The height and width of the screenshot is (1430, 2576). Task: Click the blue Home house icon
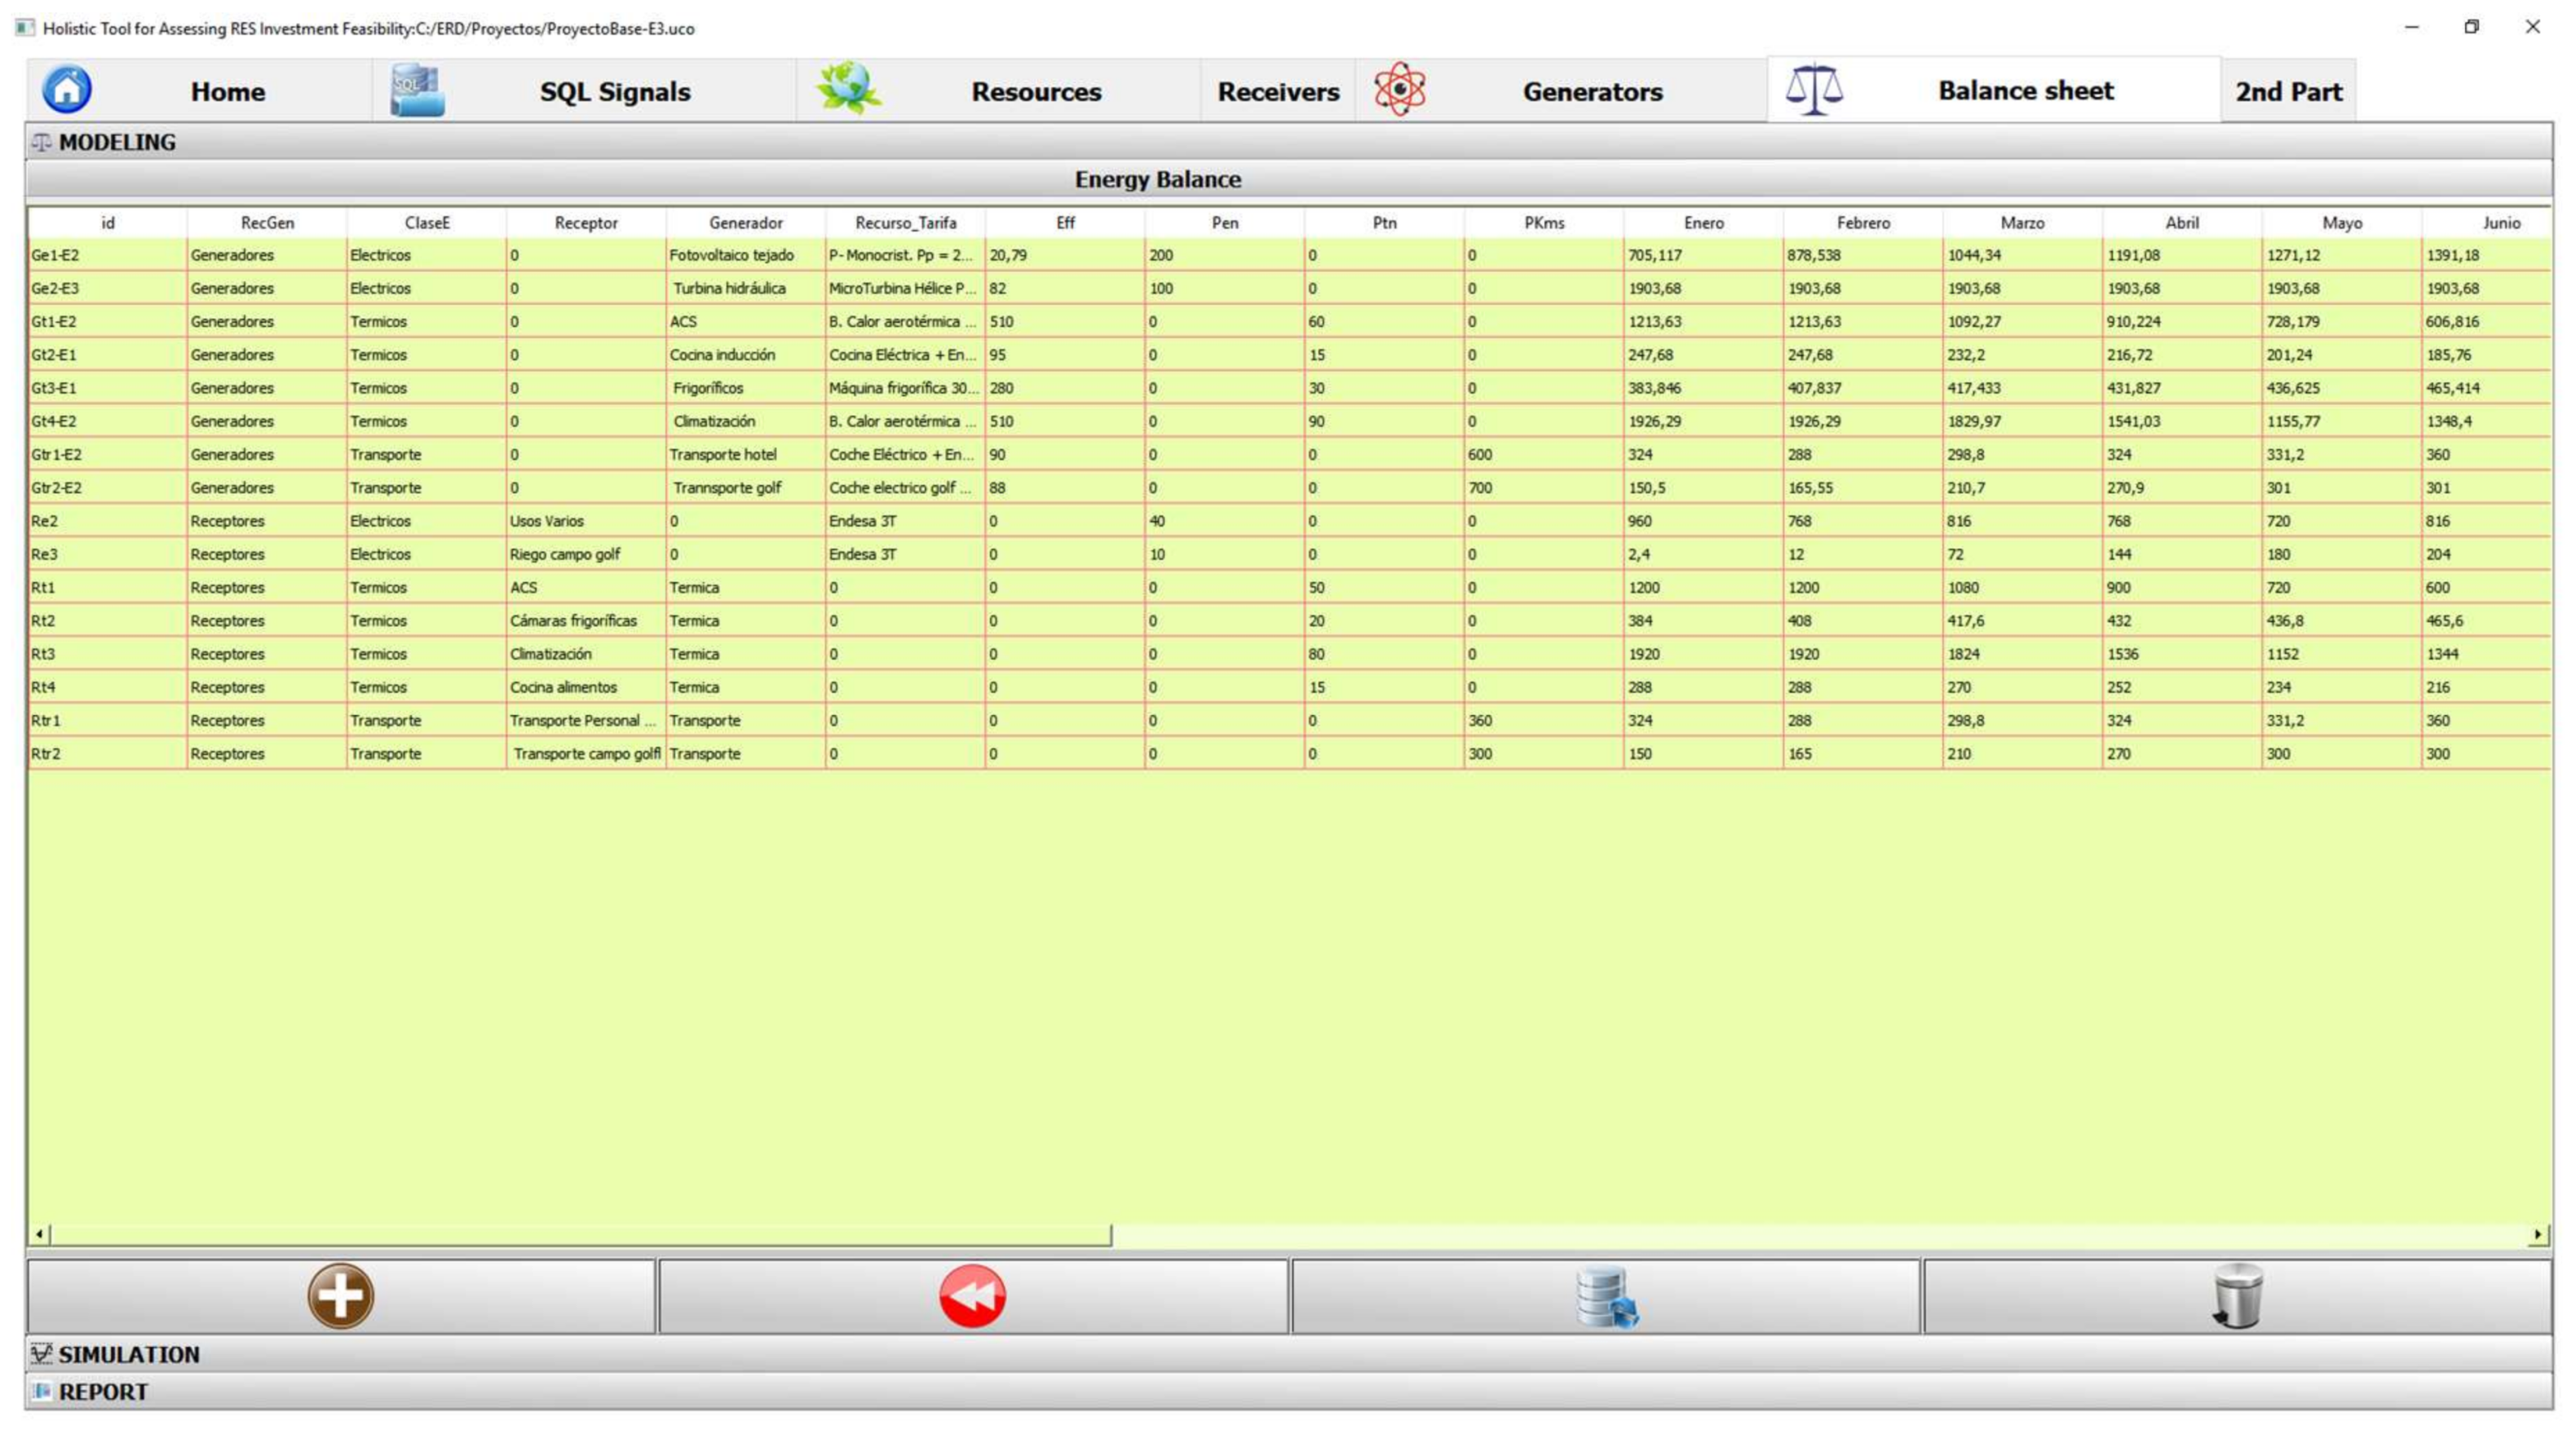tap(67, 90)
